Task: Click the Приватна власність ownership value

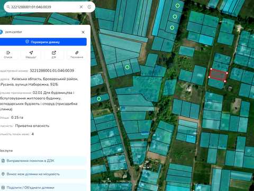Action: click(x=32, y=126)
